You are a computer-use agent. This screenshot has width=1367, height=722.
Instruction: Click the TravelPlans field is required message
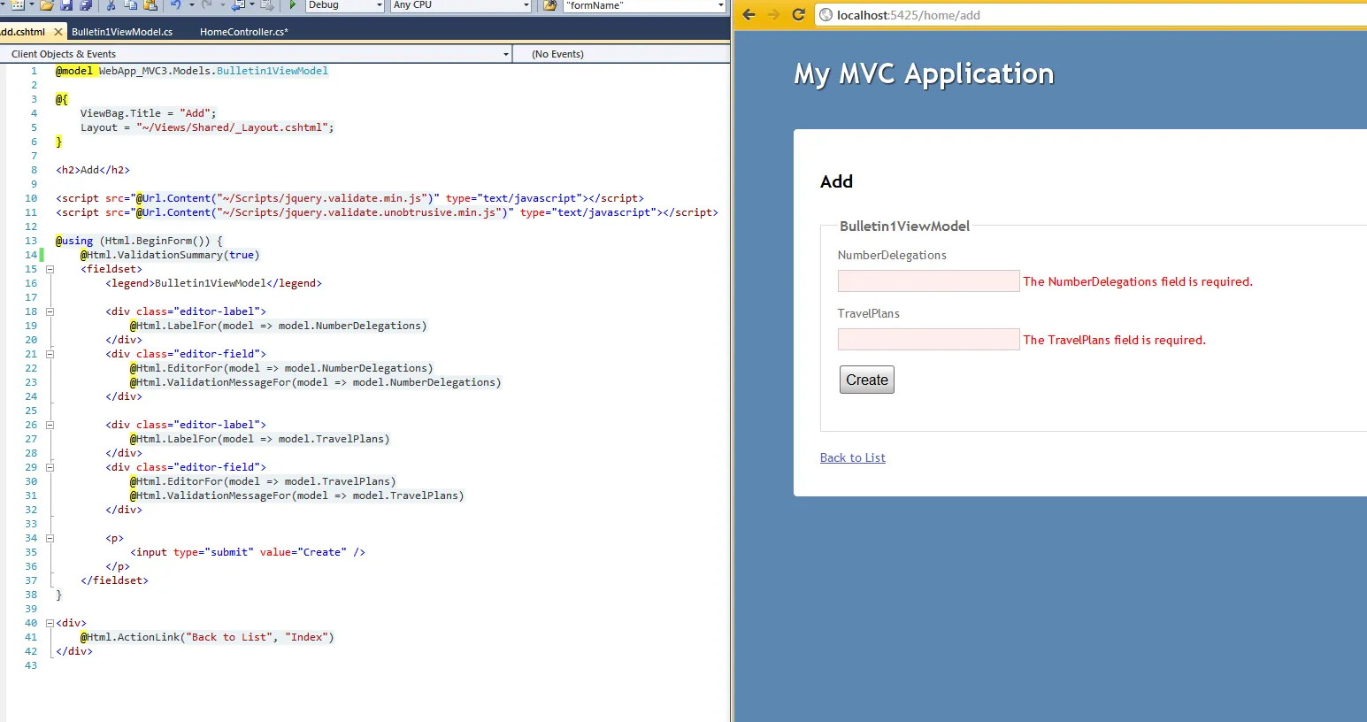(1114, 340)
